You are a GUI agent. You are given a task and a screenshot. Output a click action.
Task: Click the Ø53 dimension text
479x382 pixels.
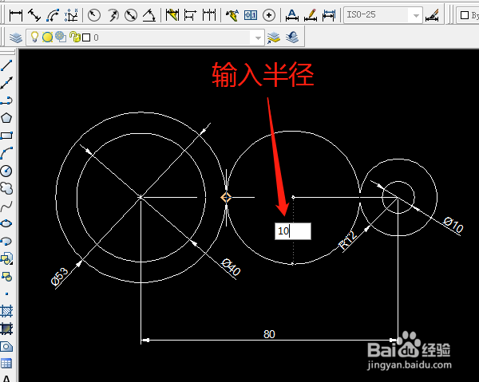(59, 276)
